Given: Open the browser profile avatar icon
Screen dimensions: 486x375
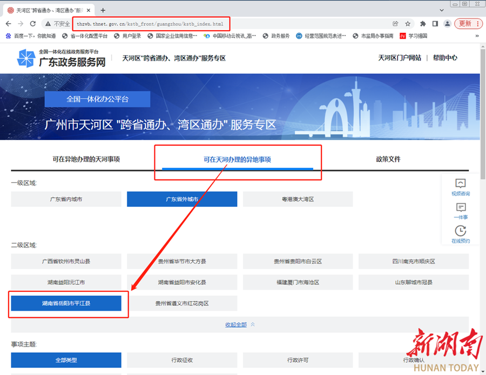Looking at the screenshot, I should pos(447,24).
